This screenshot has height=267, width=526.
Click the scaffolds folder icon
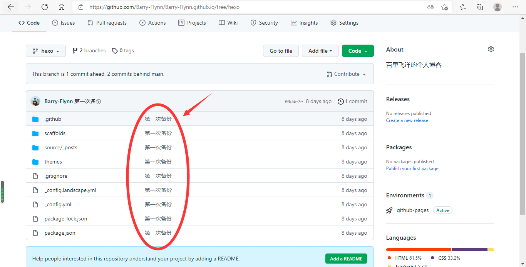35,133
